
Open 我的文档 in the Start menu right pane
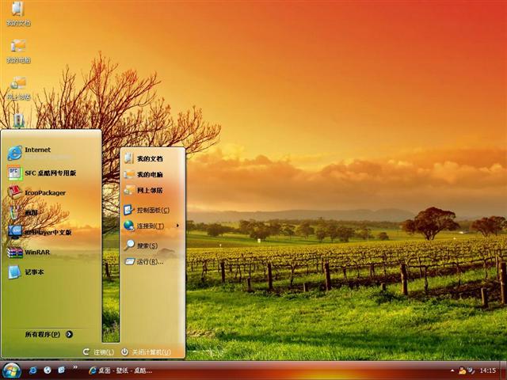coord(148,158)
